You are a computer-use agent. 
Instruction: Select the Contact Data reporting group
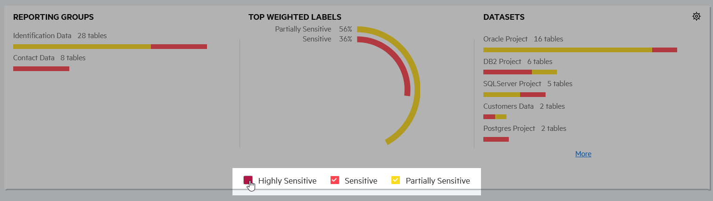tap(34, 58)
